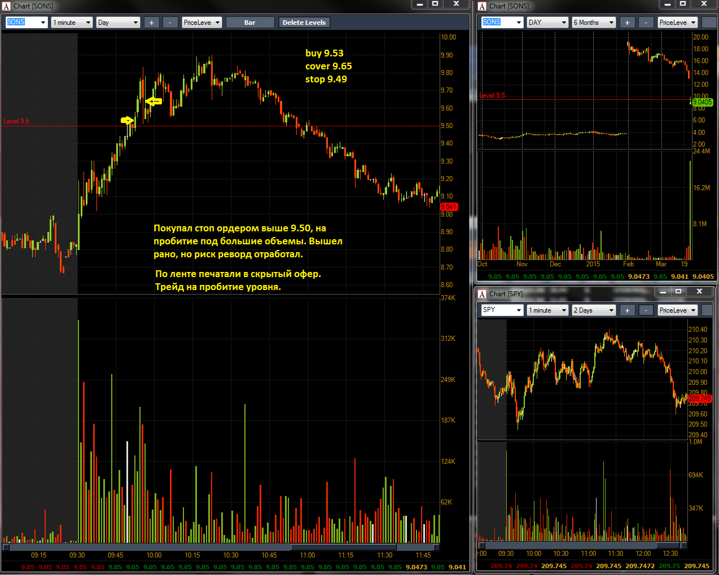The image size is (719, 575).
Task: Open the 2 Days range dropdown
Action: click(x=594, y=310)
